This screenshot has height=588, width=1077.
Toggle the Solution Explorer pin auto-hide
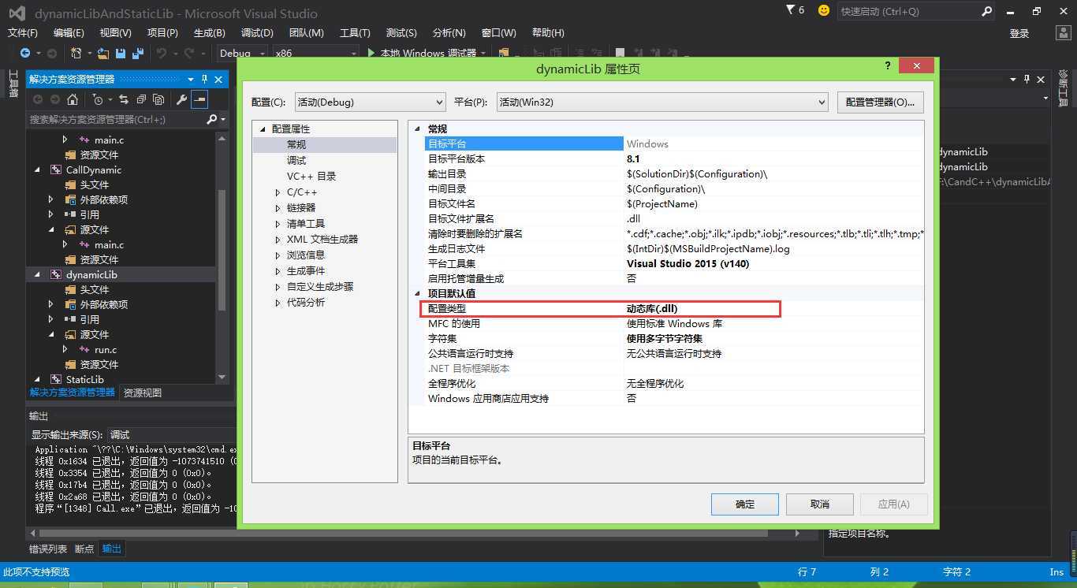tap(205, 79)
